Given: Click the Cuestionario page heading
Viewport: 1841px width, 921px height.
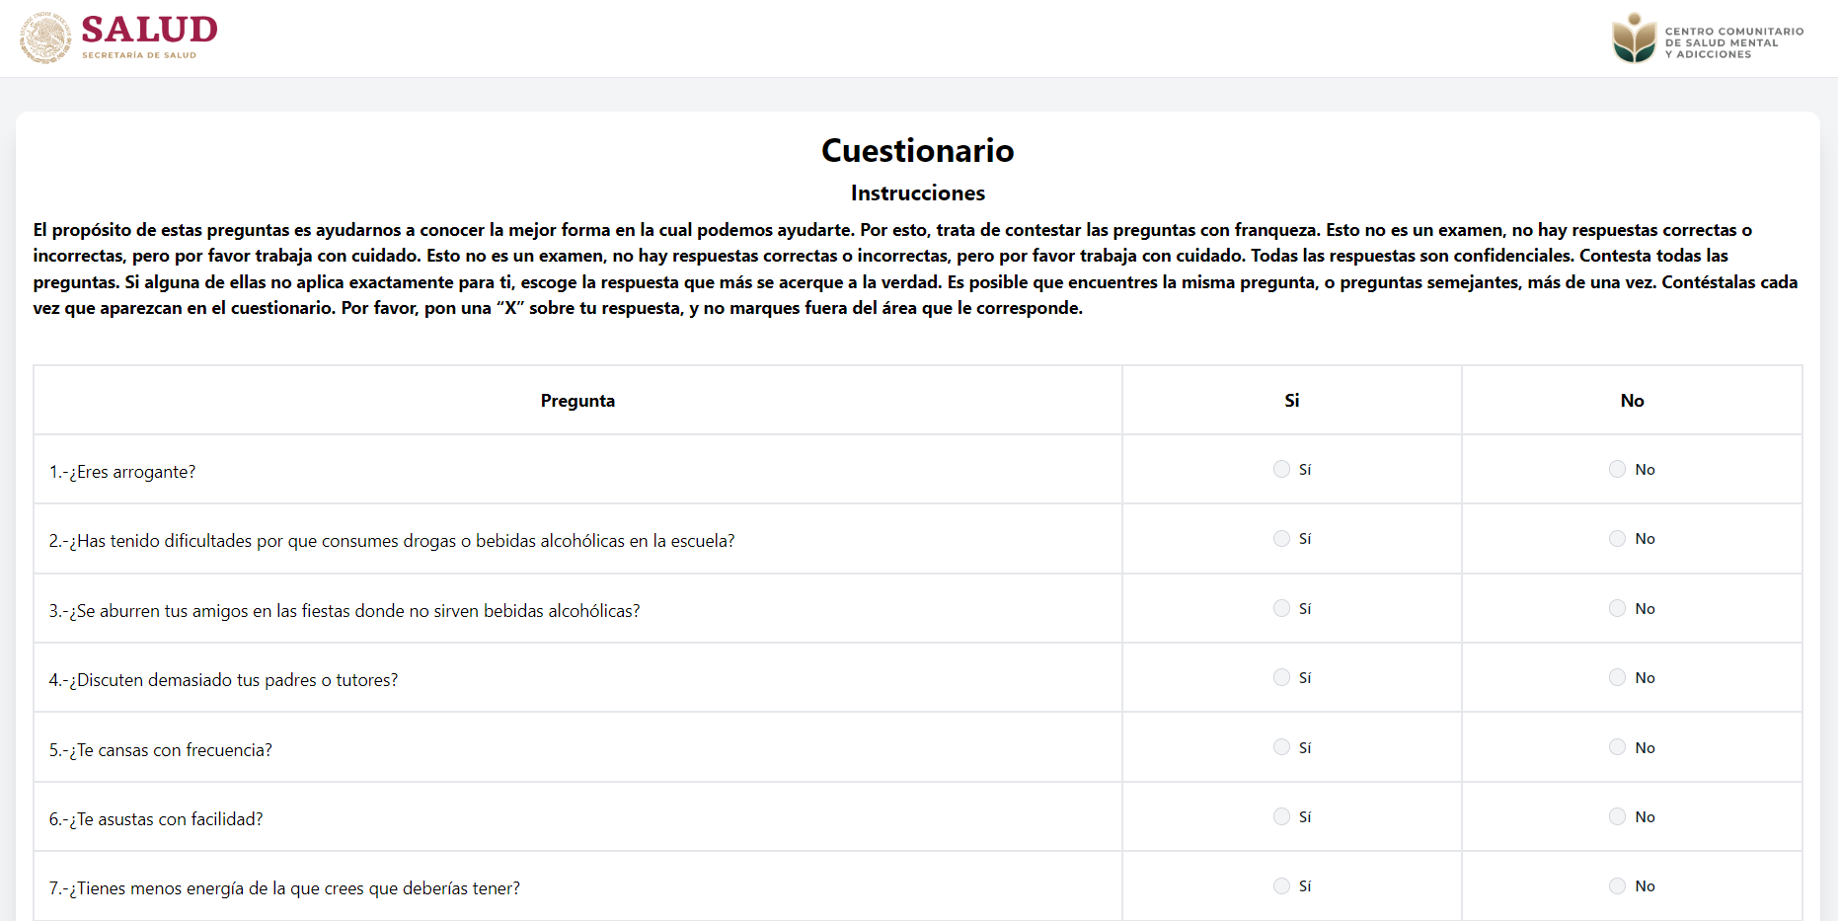Looking at the screenshot, I should coord(917,150).
